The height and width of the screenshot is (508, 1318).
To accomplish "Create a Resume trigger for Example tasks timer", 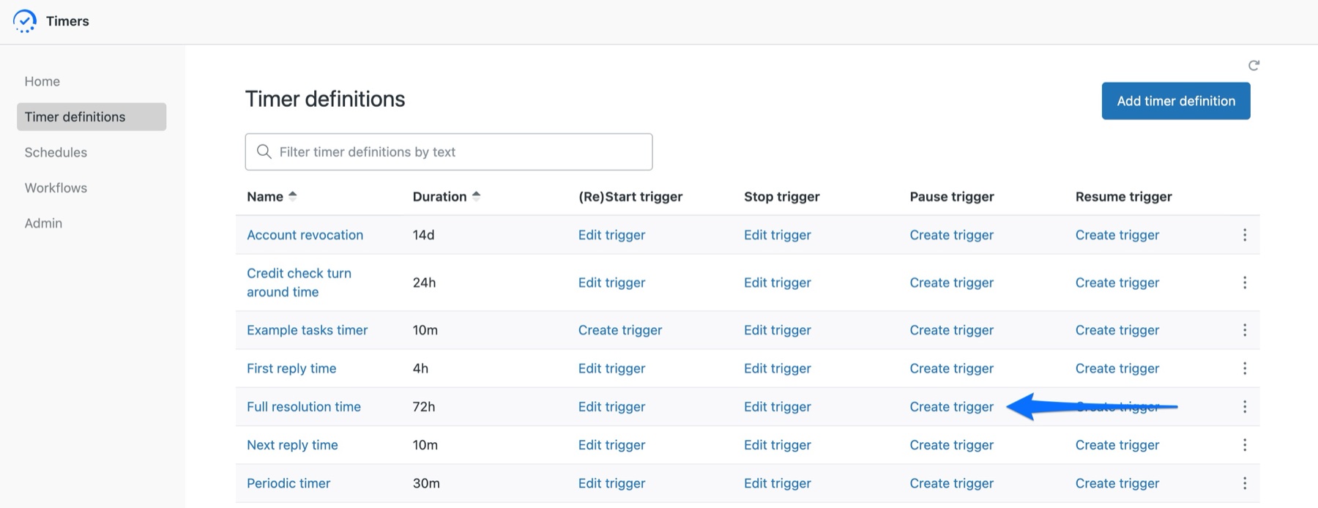I will pyautogui.click(x=1117, y=330).
